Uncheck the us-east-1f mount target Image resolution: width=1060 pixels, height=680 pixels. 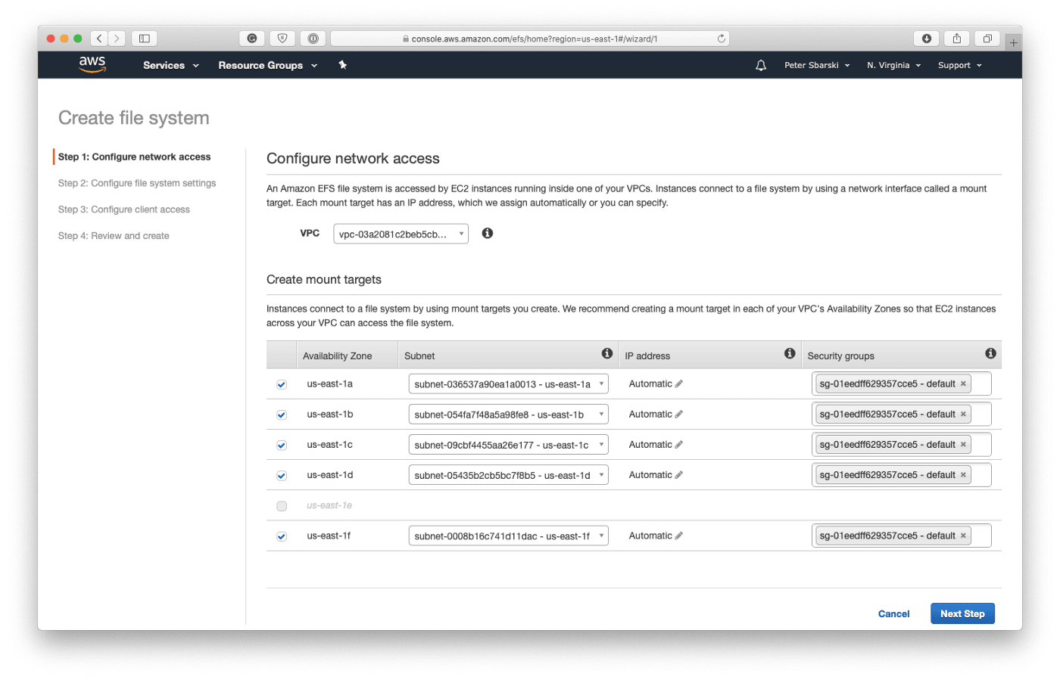pos(282,536)
